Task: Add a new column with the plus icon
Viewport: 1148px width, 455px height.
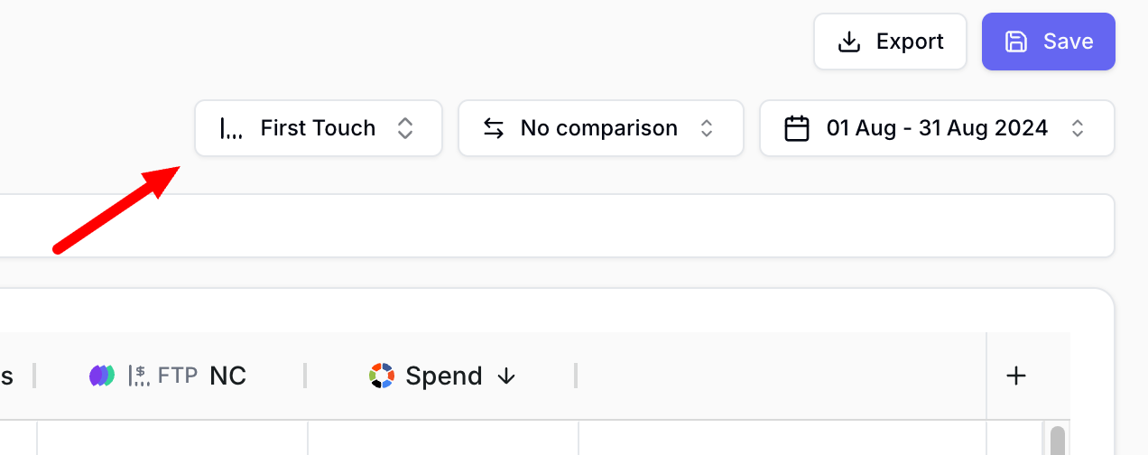Action: [1016, 376]
